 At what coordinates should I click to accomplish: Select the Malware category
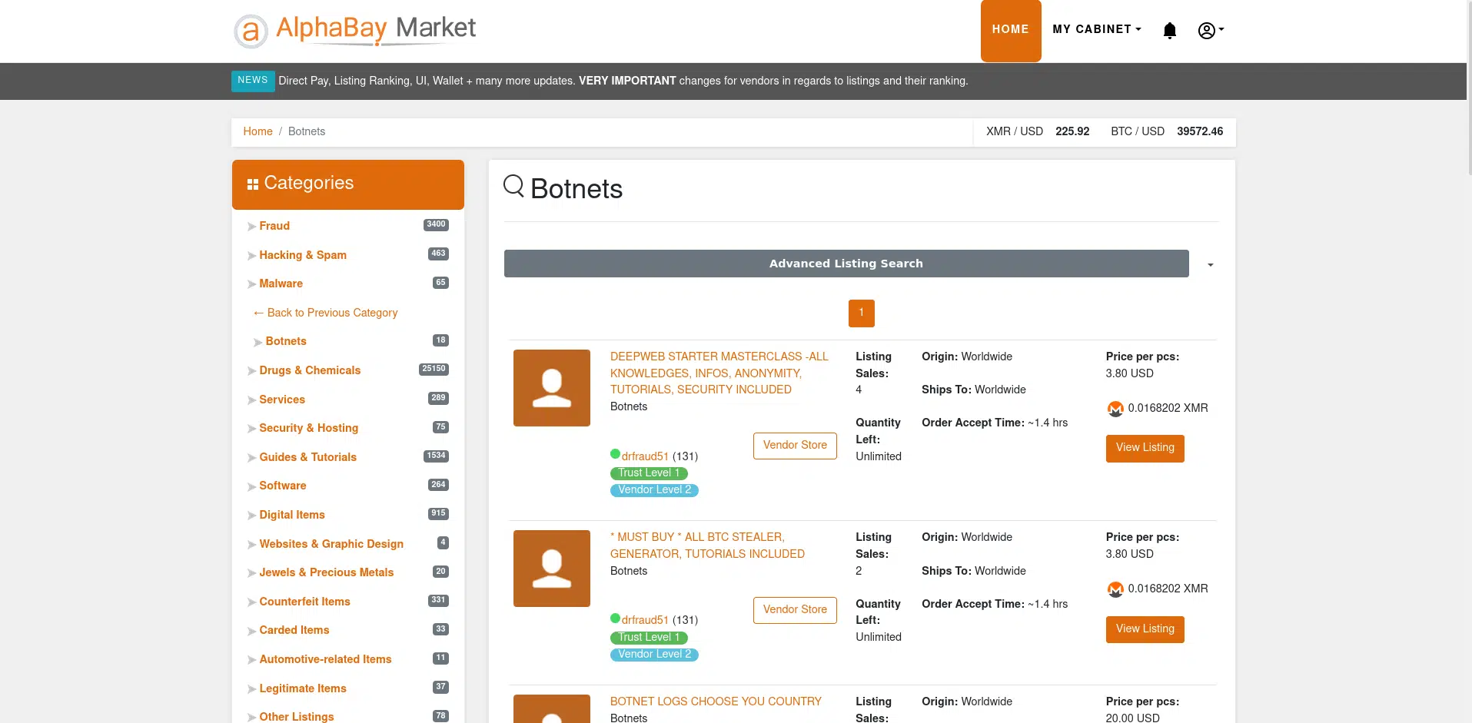(x=281, y=284)
